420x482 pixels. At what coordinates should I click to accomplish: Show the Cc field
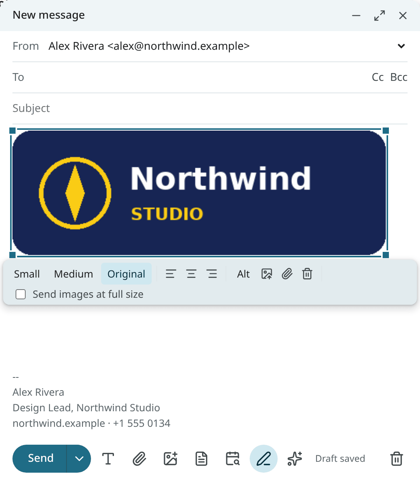point(378,77)
